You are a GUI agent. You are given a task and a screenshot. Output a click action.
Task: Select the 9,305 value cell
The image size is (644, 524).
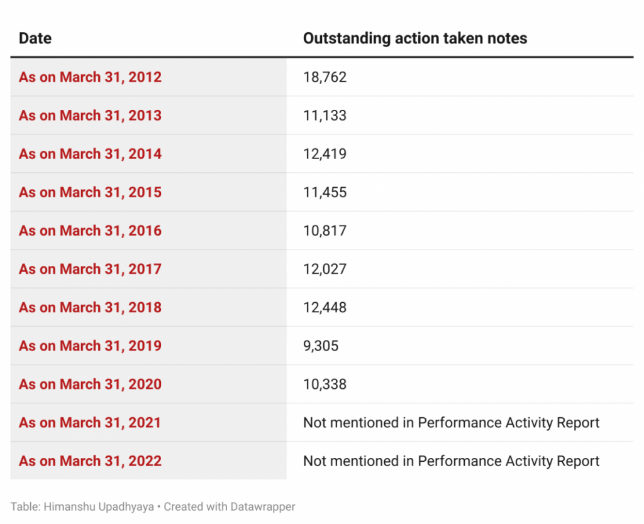pos(321,346)
